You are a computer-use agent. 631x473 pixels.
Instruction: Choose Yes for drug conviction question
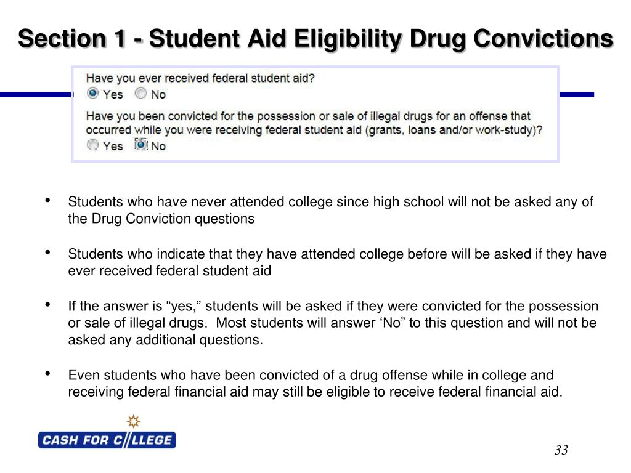point(92,145)
